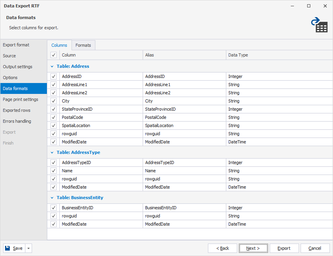Click Table: BusinessEntity group title
This screenshot has height=256, width=333.
tap(80, 198)
